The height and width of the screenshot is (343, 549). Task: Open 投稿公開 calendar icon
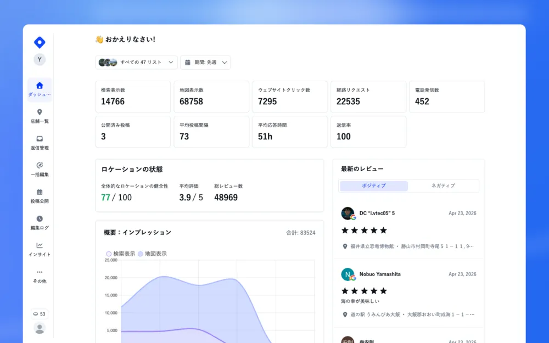point(40,192)
